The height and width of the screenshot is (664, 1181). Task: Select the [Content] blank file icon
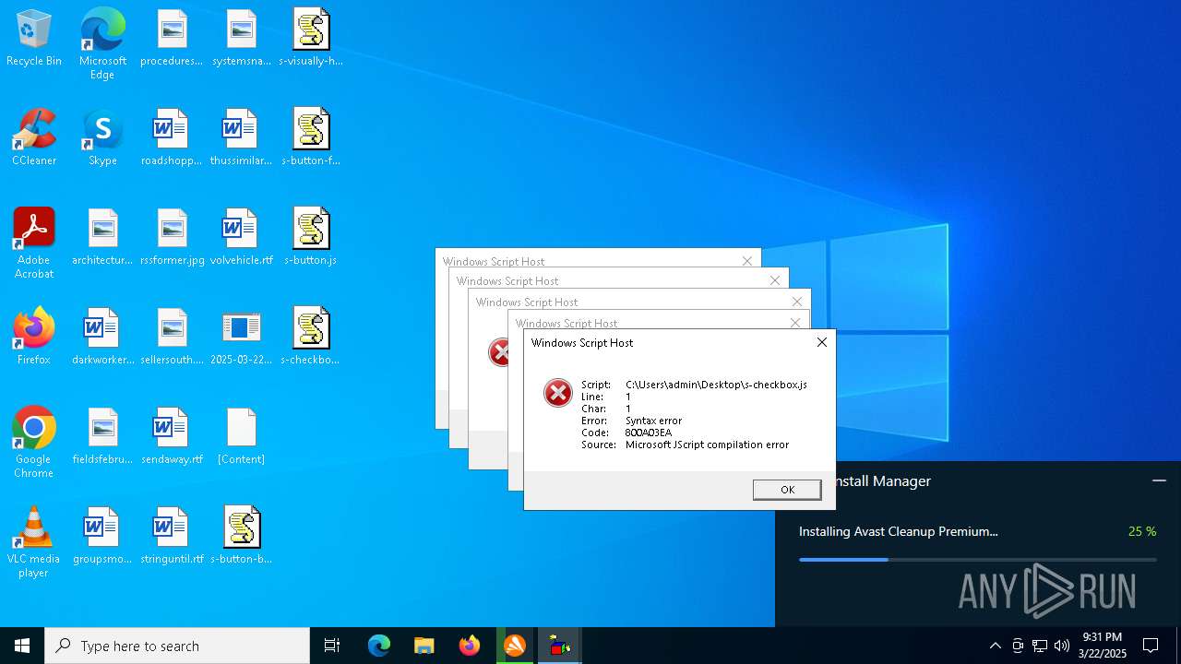[x=241, y=437]
